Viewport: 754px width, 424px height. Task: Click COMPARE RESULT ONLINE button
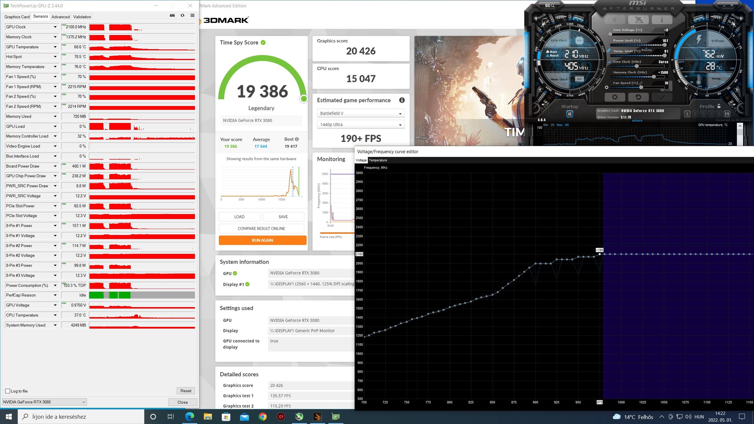pyautogui.click(x=261, y=229)
